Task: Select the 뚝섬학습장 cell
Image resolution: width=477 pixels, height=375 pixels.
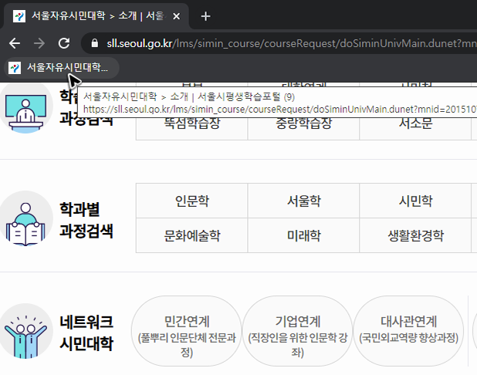Action: (192, 123)
